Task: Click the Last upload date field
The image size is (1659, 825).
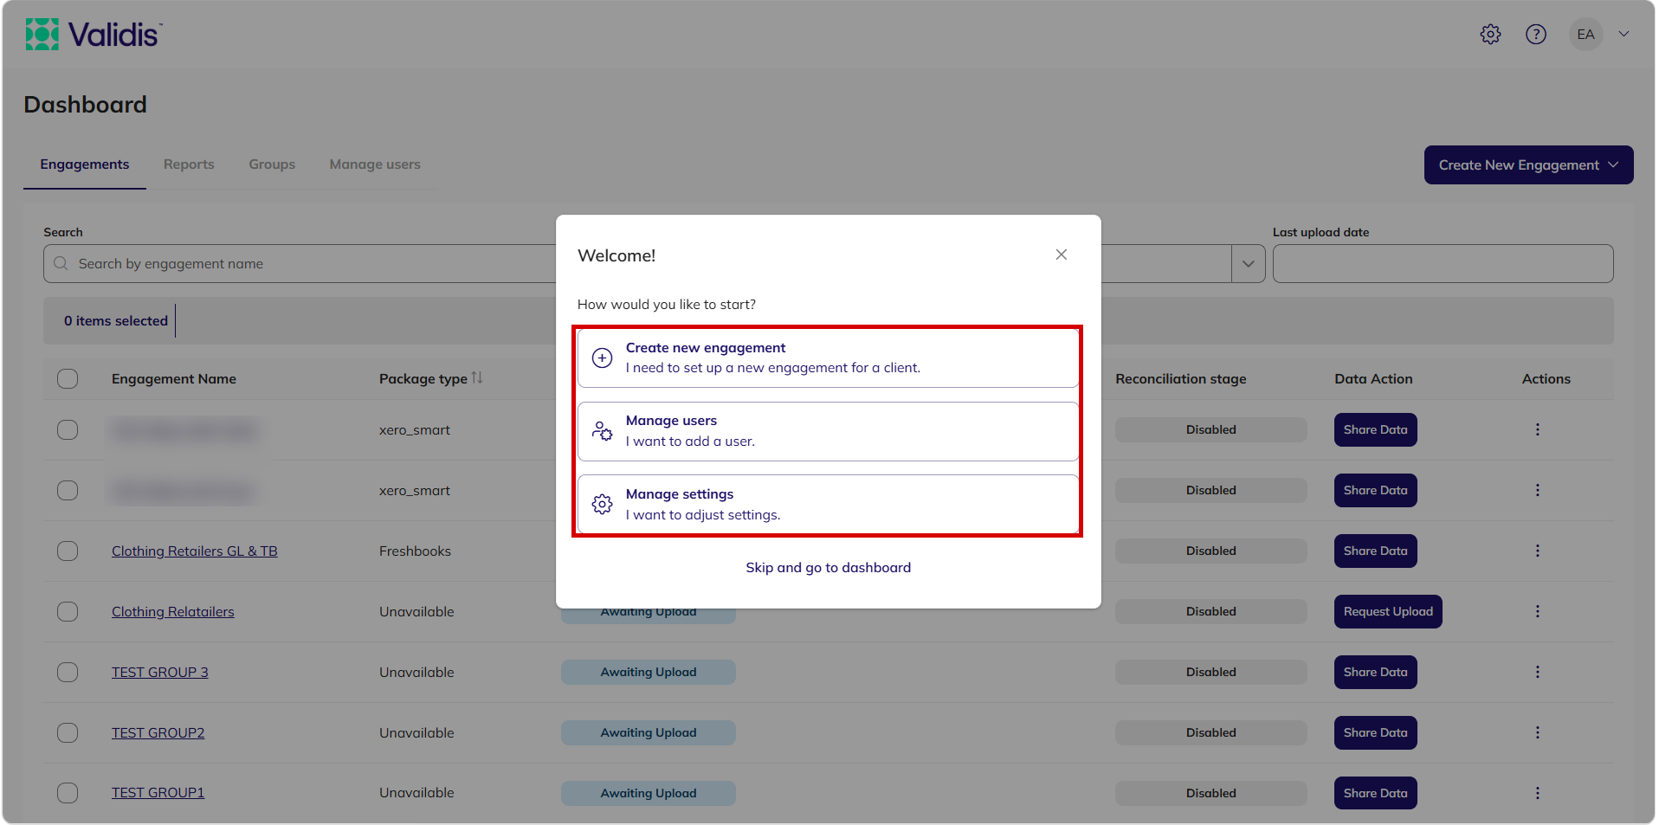Action: pos(1443,263)
